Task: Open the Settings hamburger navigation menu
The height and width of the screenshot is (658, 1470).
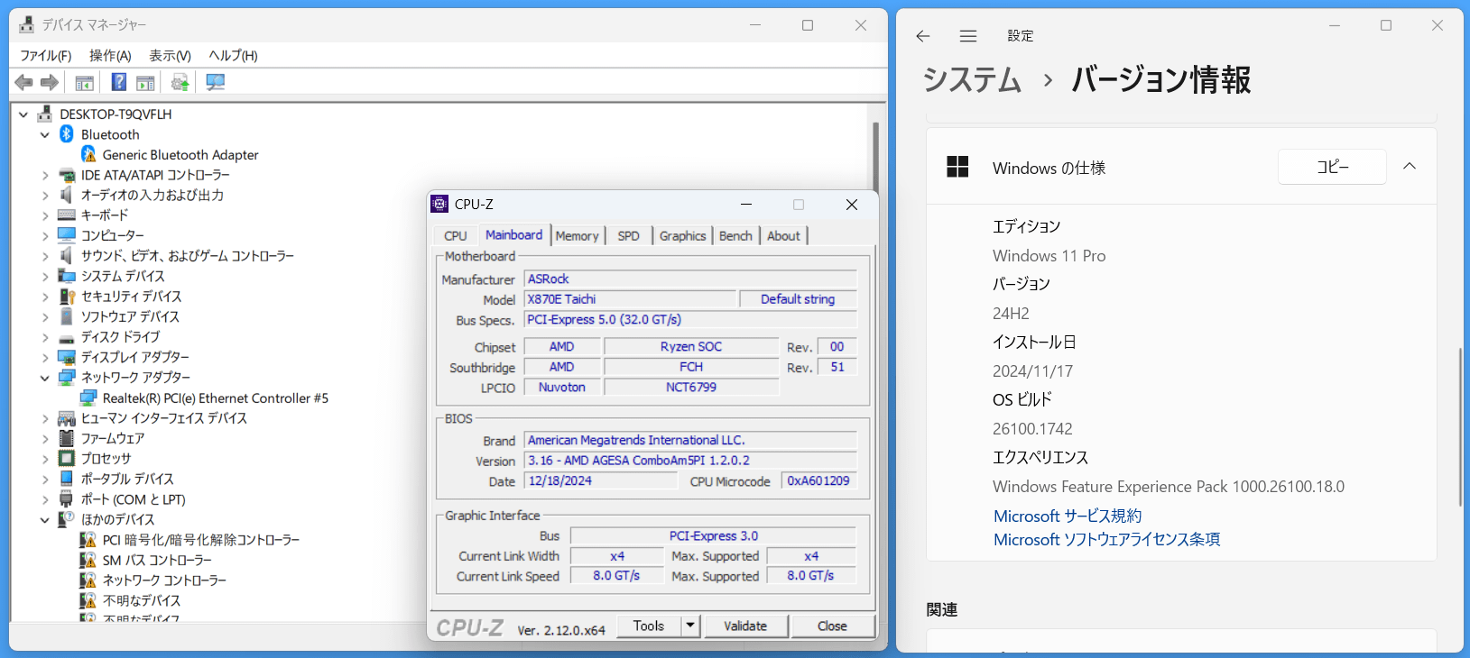Action: click(968, 36)
